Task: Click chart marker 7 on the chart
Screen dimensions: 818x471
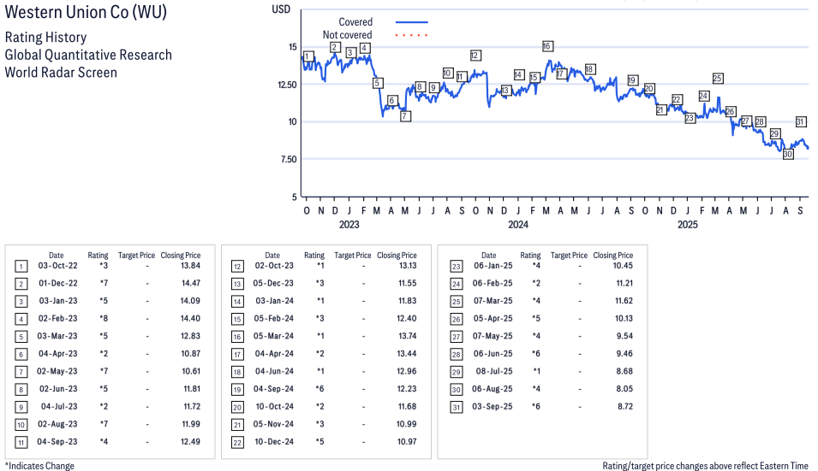Action: click(x=405, y=116)
